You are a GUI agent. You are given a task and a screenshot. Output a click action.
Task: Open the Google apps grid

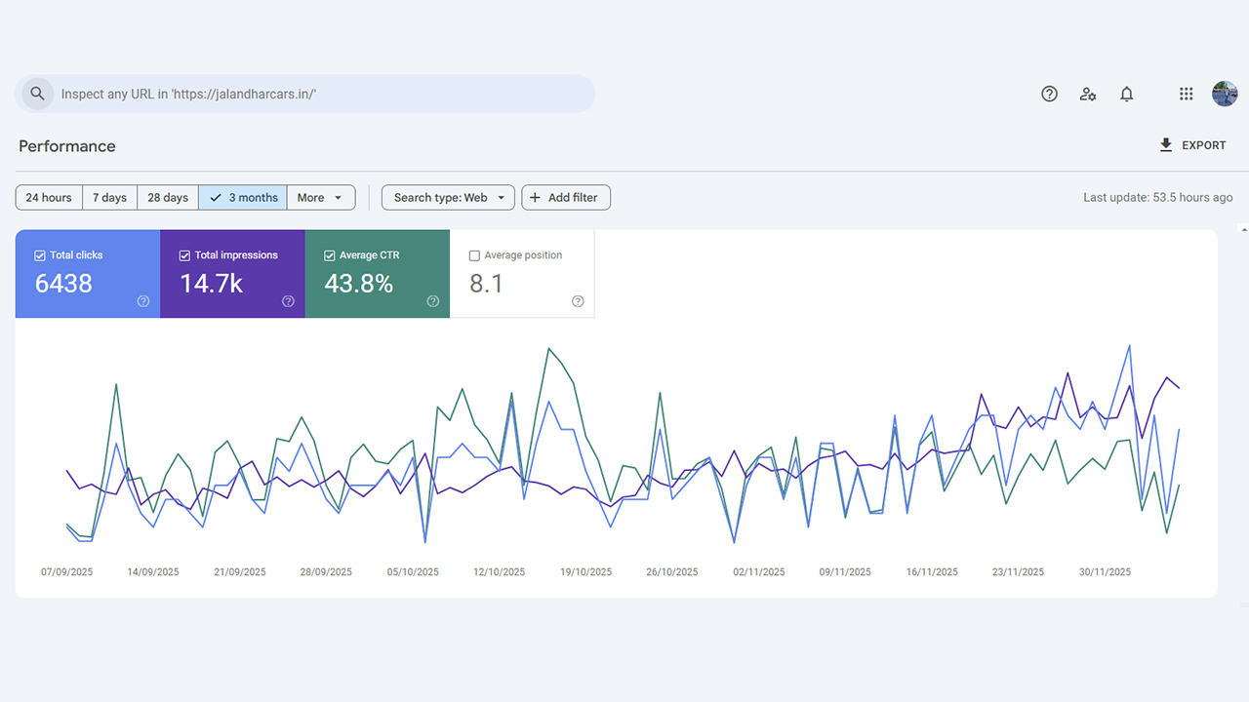[x=1186, y=94]
